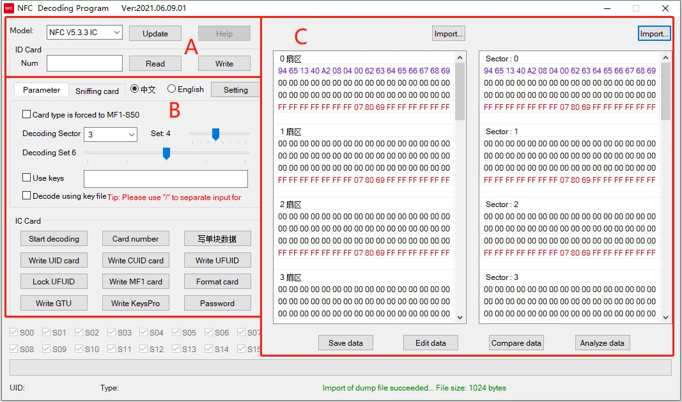Click the Write MF1 card button
Image resolution: width=682 pixels, height=402 pixels.
coord(136,281)
